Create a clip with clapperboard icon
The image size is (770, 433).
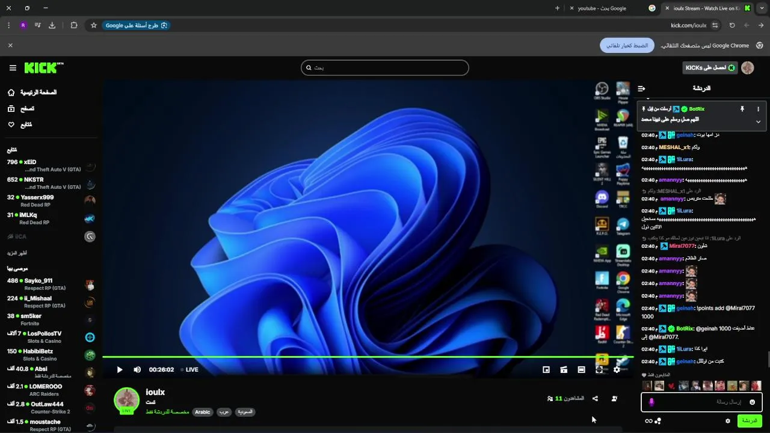tap(564, 370)
